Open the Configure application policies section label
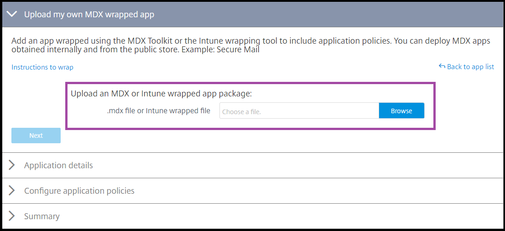Screen dimensions: 505x231 (79, 191)
